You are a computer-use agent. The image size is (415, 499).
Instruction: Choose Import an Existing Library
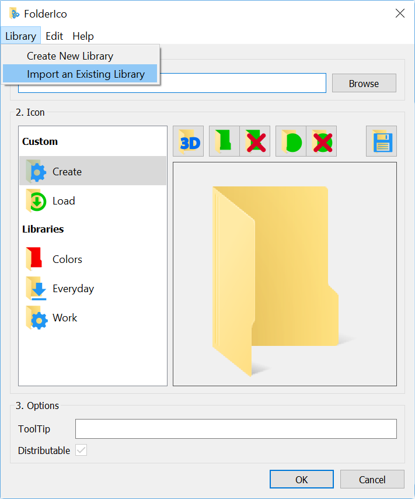coord(80,74)
